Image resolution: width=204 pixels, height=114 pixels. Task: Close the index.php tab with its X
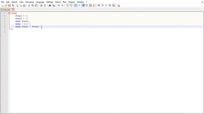[x=13, y=9]
